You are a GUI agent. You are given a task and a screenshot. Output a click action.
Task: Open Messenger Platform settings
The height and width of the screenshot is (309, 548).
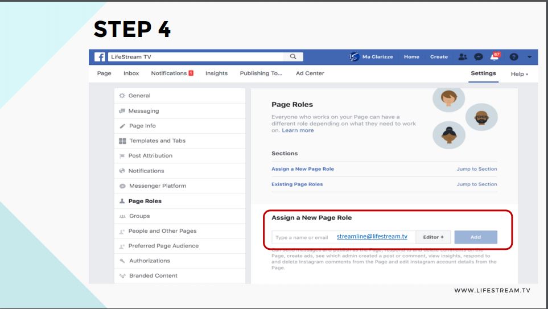[180, 186]
